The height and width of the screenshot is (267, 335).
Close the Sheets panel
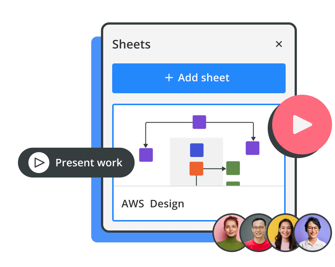coord(279,44)
